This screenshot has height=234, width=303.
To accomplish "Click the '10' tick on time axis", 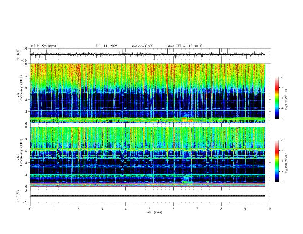I will pyautogui.click(x=269, y=209).
